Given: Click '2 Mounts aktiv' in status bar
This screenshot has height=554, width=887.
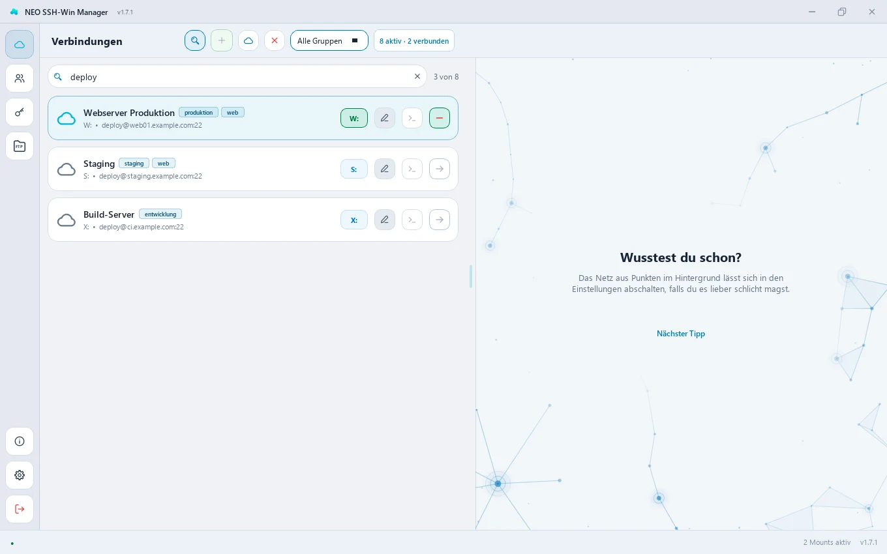Looking at the screenshot, I should click(x=827, y=542).
